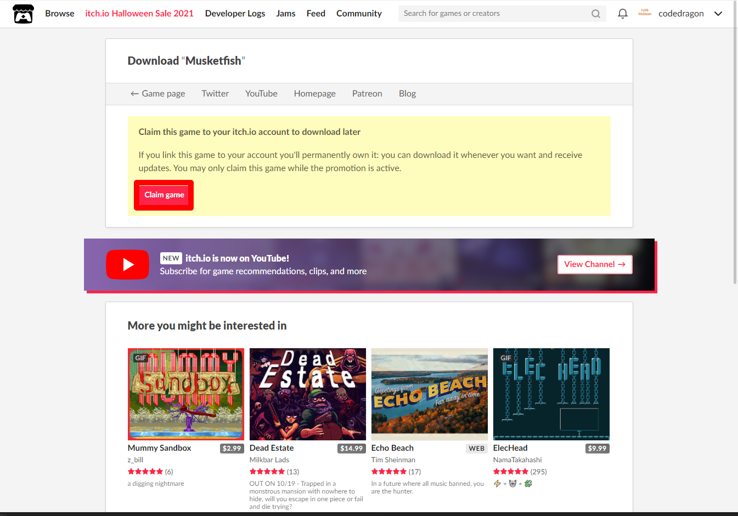
Task: Click the Mummy Sandbox title link
Action: [x=160, y=448]
